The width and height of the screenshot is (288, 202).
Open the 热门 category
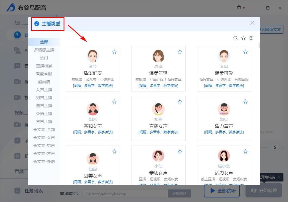pos(44,58)
